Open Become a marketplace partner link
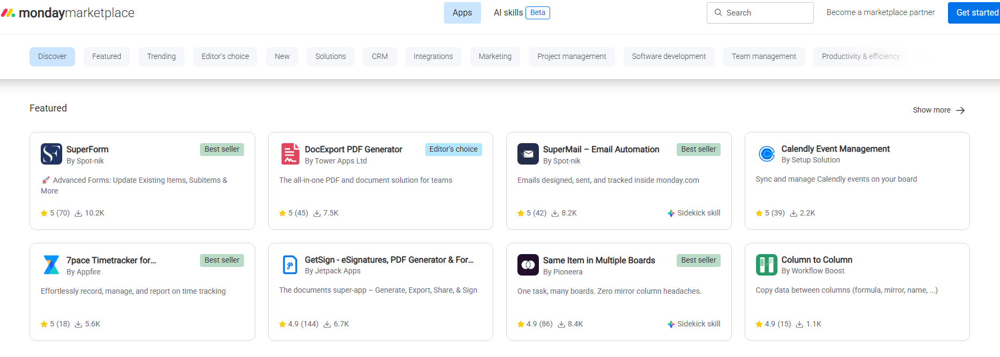Viewport: 1000px width, 357px height. click(x=880, y=12)
